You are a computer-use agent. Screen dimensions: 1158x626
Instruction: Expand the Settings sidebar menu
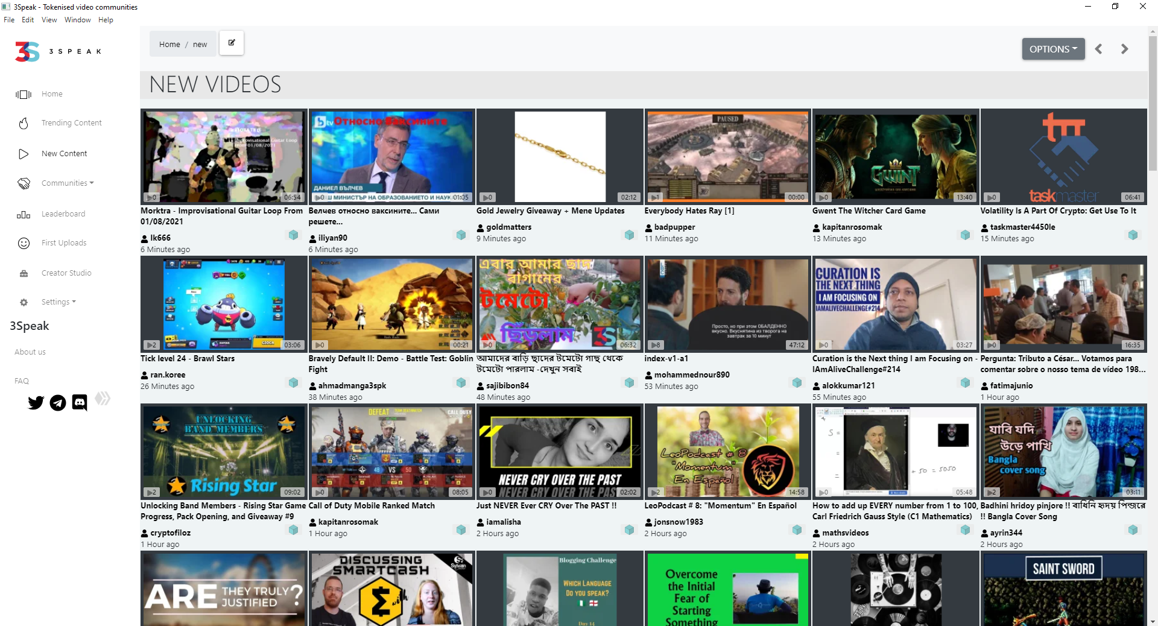[x=59, y=302]
